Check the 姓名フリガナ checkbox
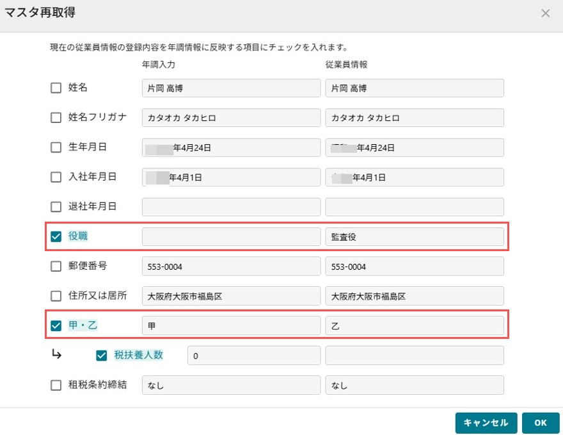The image size is (563, 435). coord(56,117)
